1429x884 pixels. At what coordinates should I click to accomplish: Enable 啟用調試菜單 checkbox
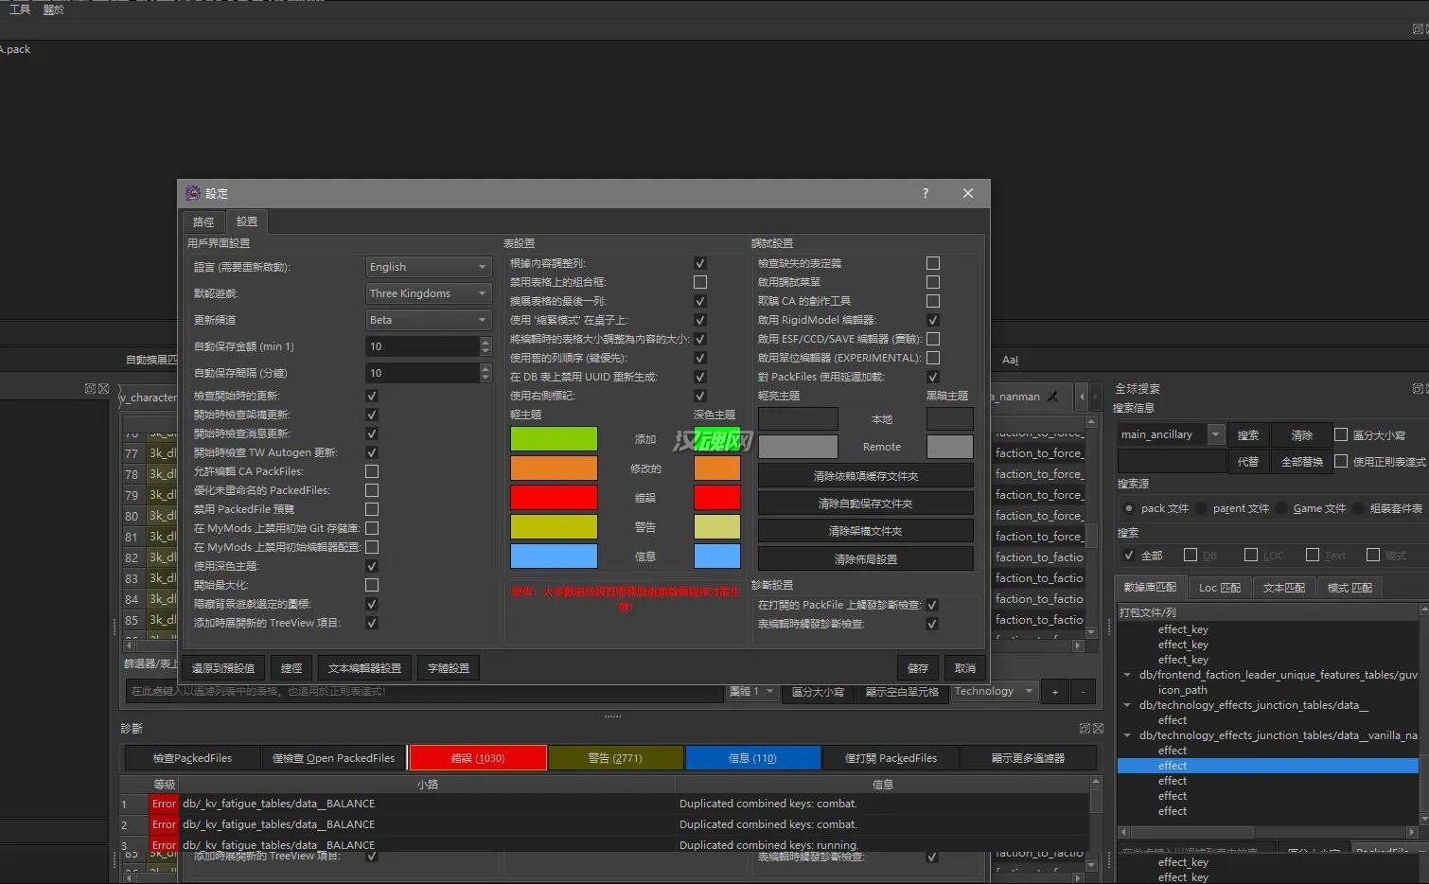tap(933, 282)
